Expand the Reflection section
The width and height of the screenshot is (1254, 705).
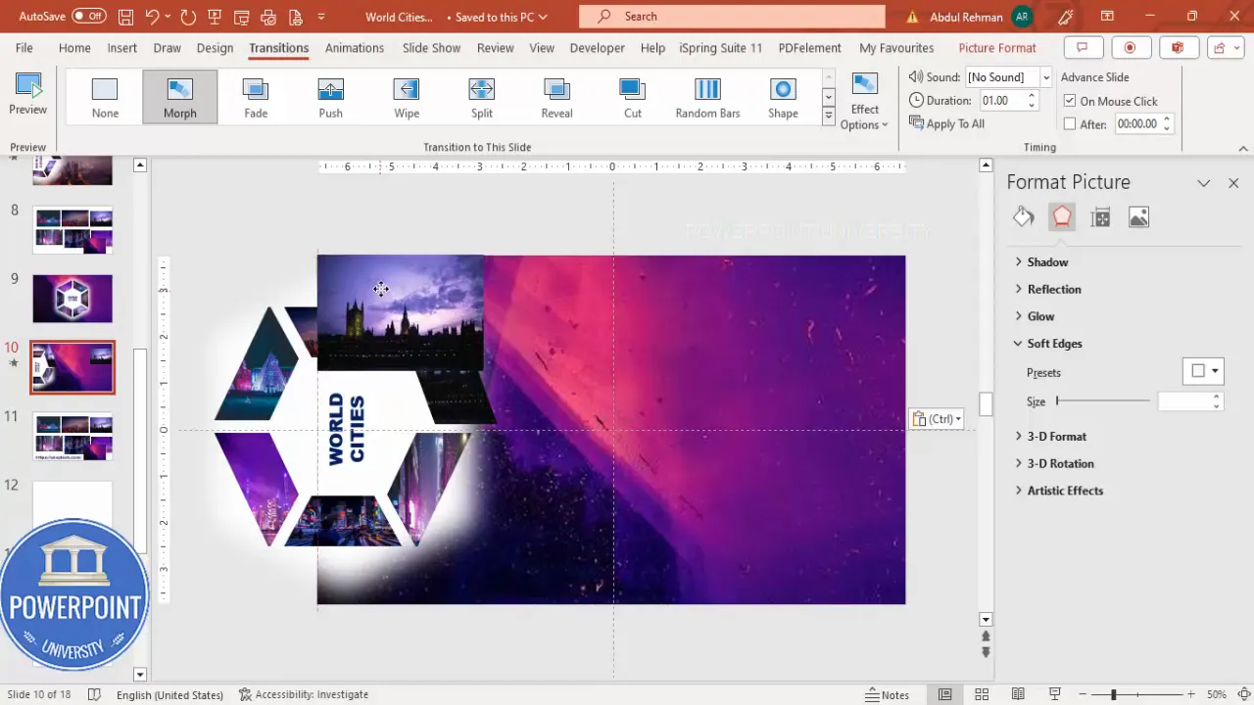1054,290
